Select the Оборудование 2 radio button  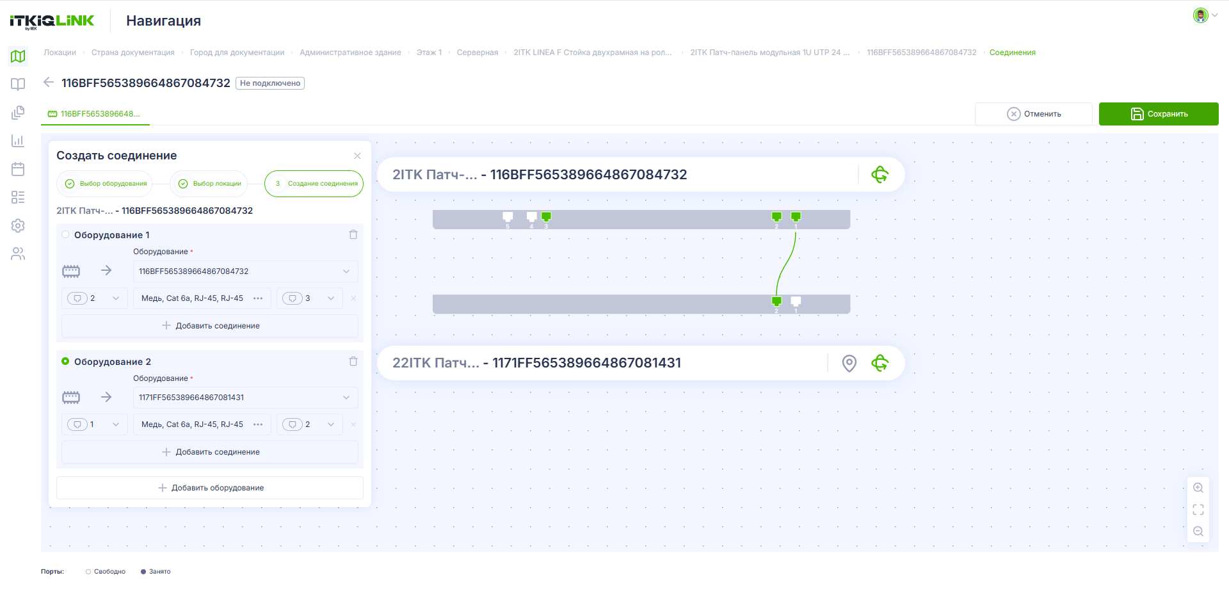click(65, 361)
